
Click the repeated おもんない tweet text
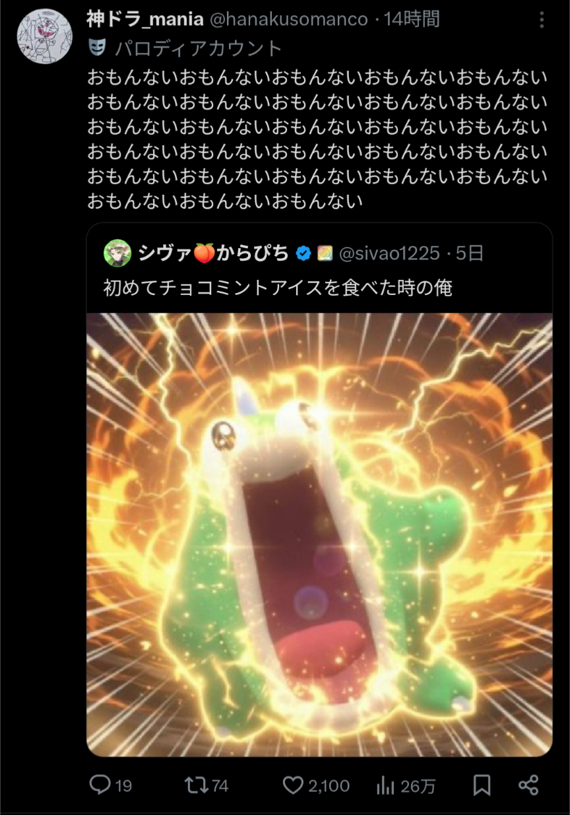tap(317, 139)
